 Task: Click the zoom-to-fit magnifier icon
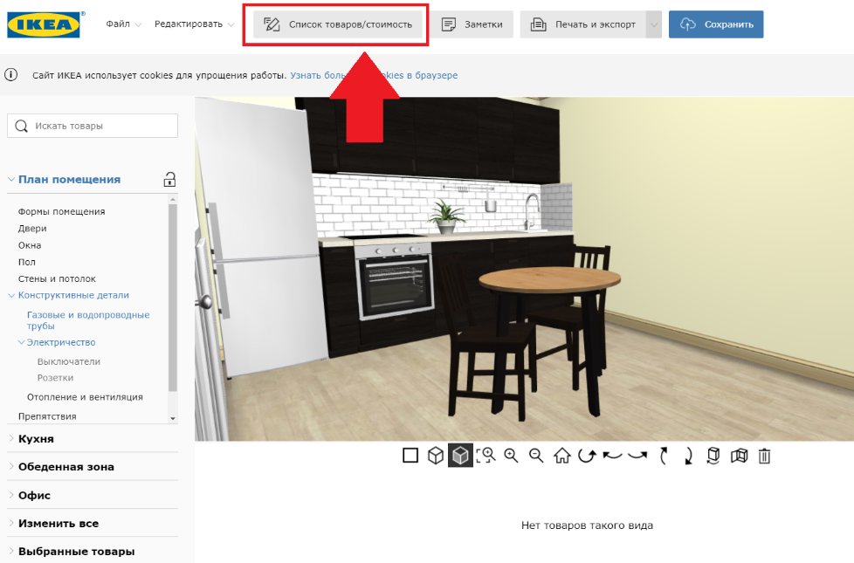tap(486, 456)
